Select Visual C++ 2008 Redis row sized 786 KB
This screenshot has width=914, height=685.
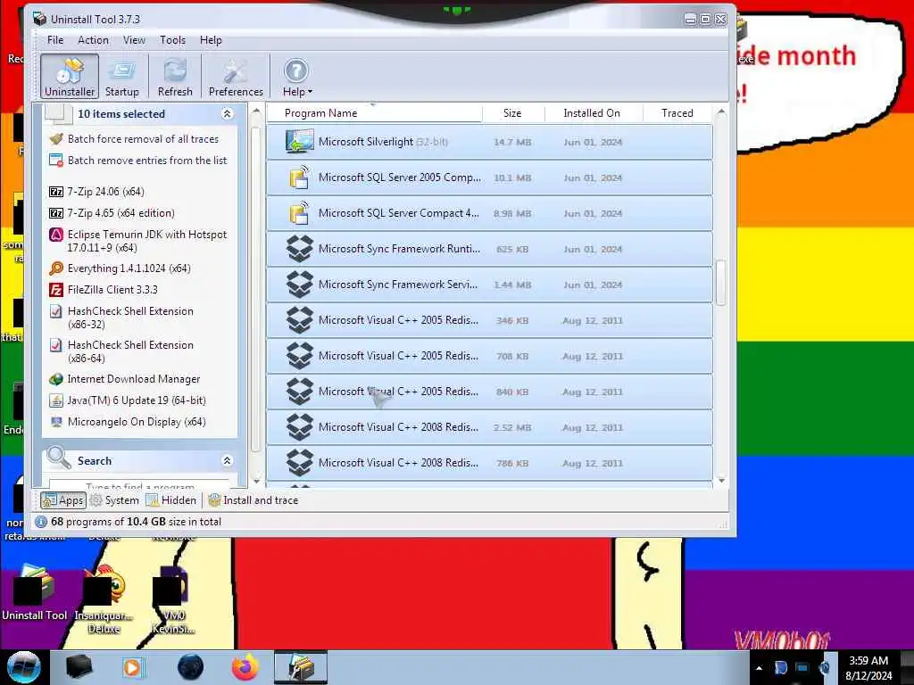489,463
